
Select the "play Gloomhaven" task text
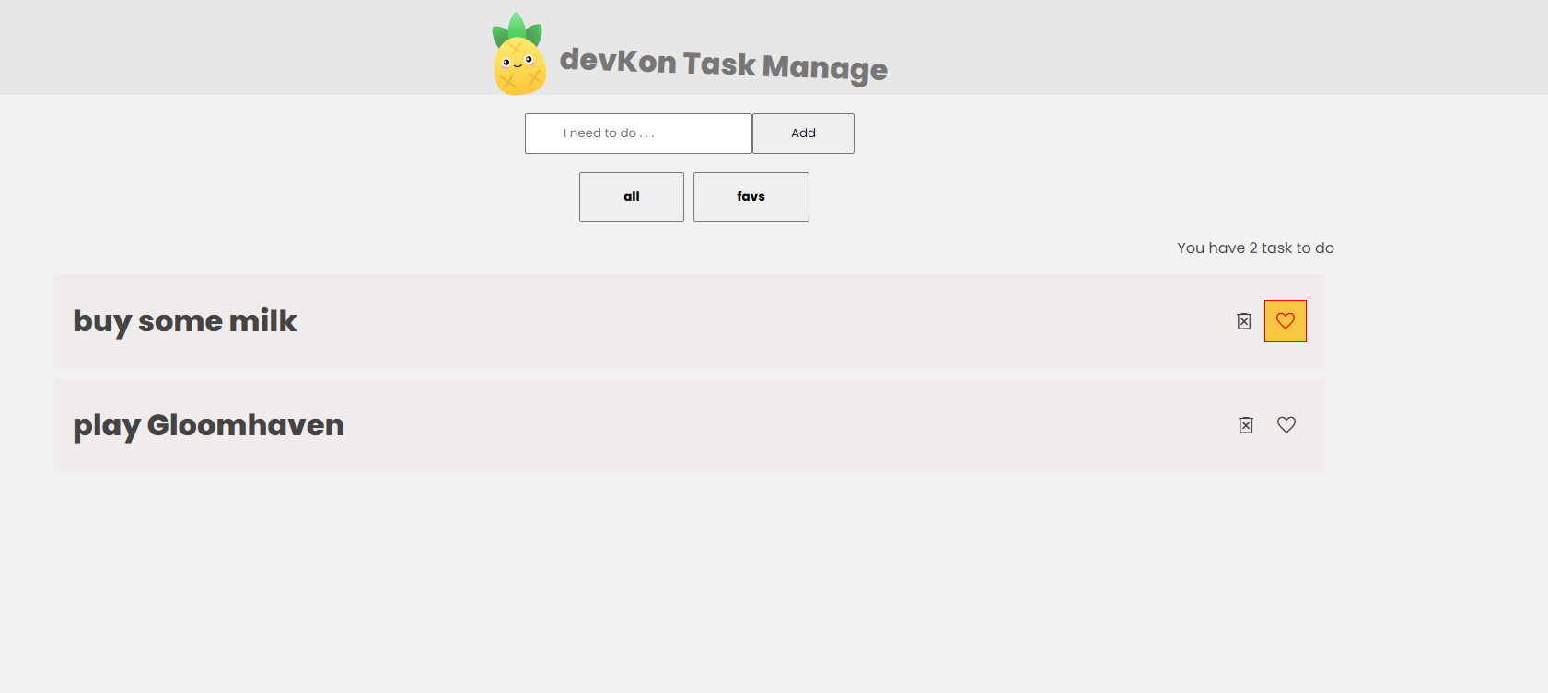[209, 425]
